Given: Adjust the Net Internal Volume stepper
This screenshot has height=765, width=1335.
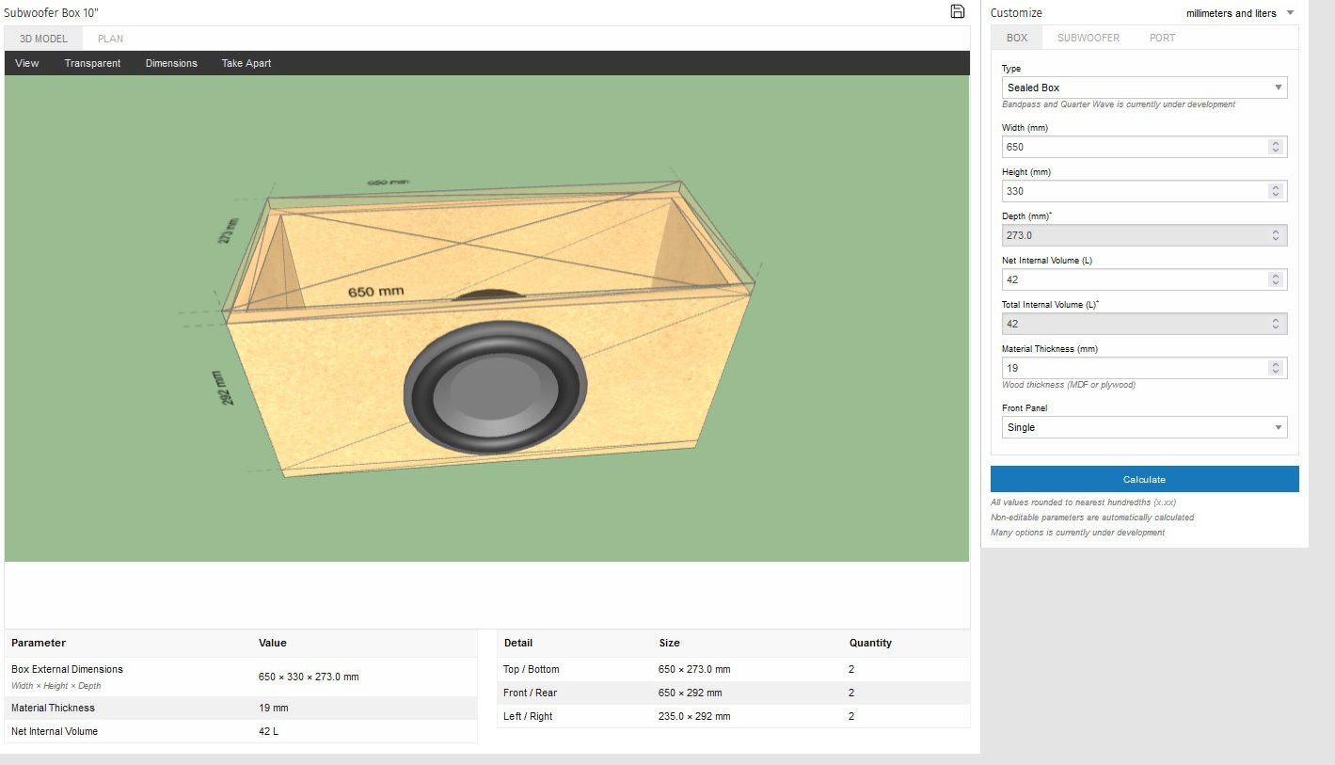Looking at the screenshot, I should click(x=1276, y=279).
